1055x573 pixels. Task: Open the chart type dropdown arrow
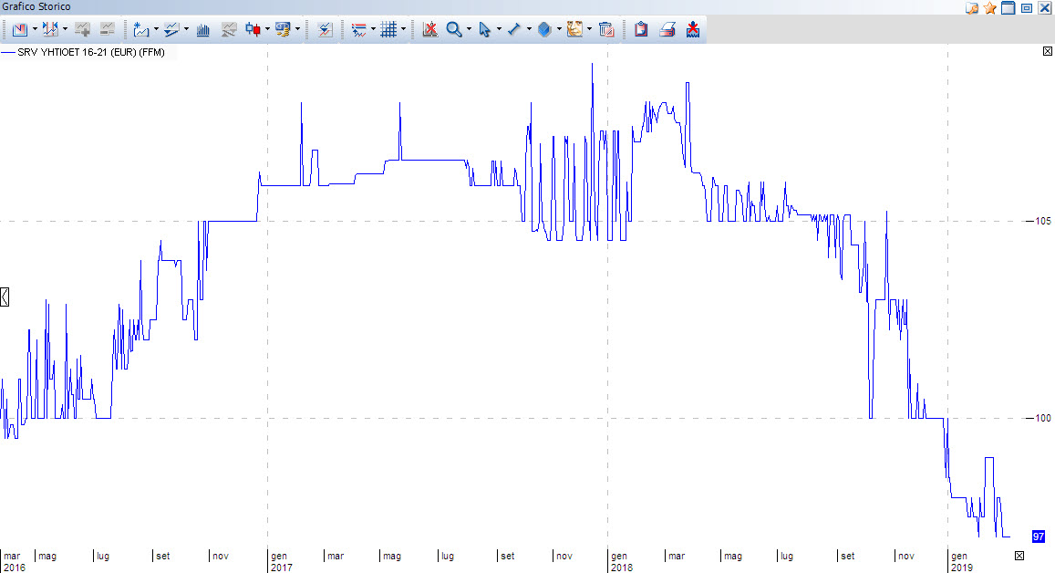coord(35,29)
